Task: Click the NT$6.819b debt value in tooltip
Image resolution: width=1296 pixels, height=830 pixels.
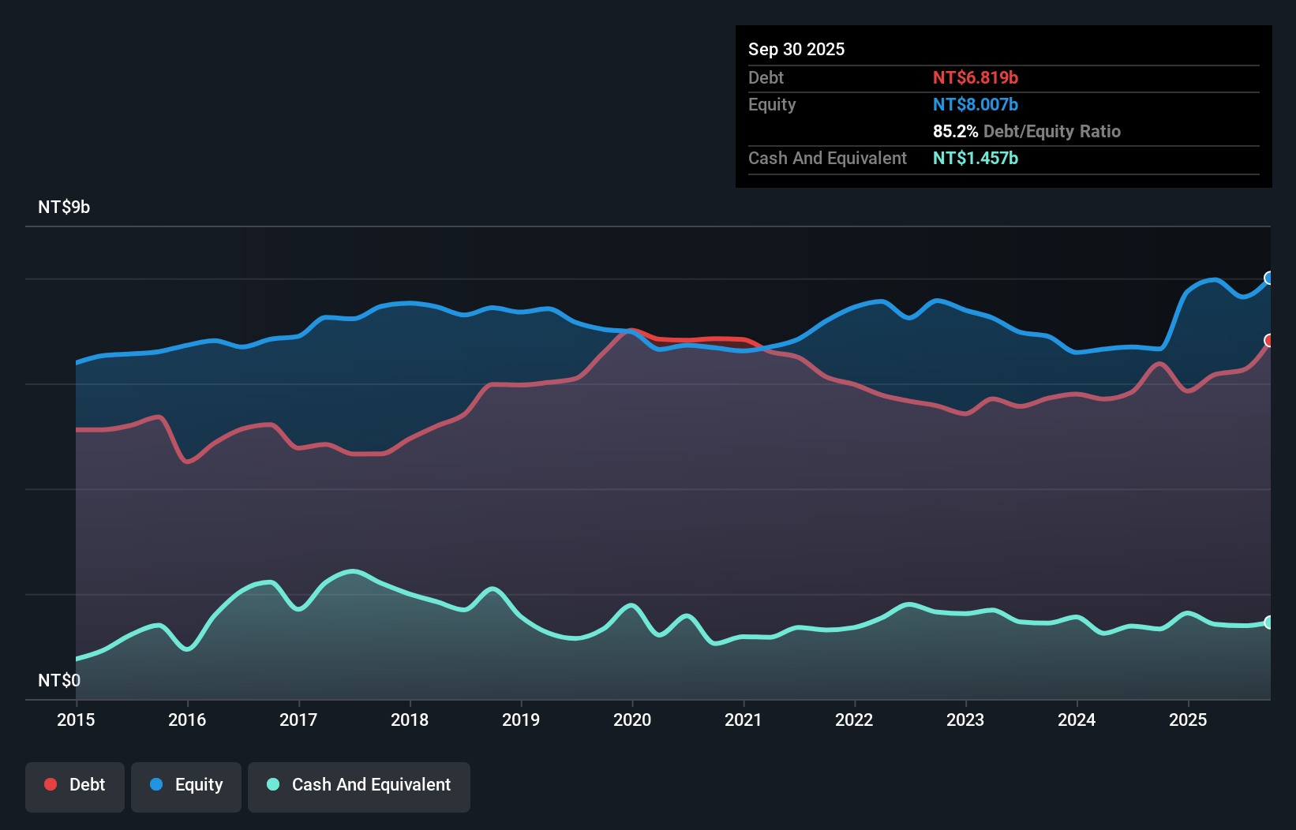Action: (976, 77)
